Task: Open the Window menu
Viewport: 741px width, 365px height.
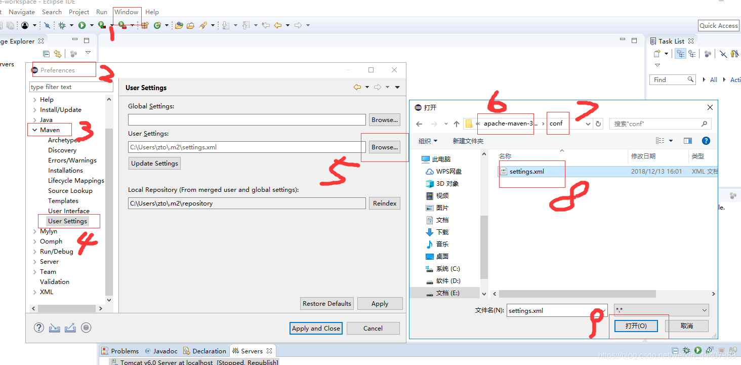Action: click(126, 12)
